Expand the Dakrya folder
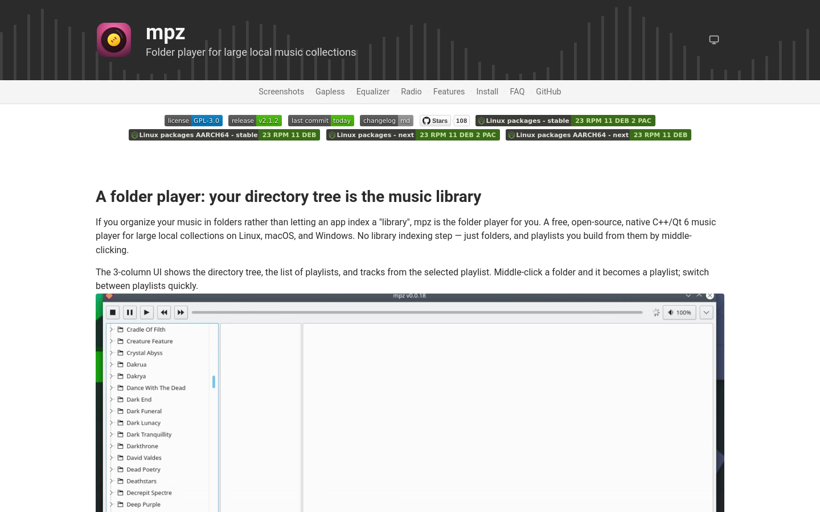820x512 pixels. coord(112,376)
